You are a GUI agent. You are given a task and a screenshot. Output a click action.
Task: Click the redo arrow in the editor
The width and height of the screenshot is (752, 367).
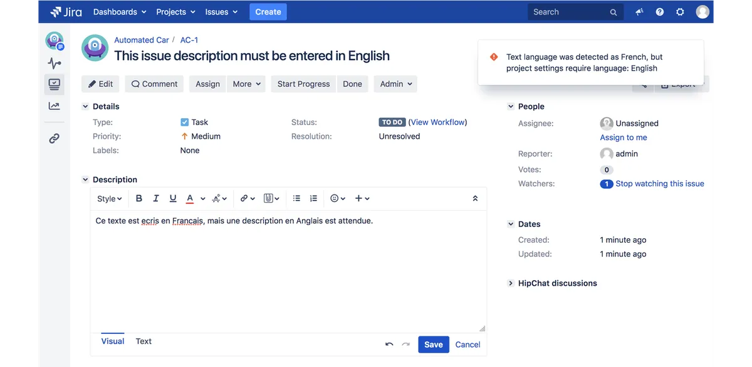point(405,344)
